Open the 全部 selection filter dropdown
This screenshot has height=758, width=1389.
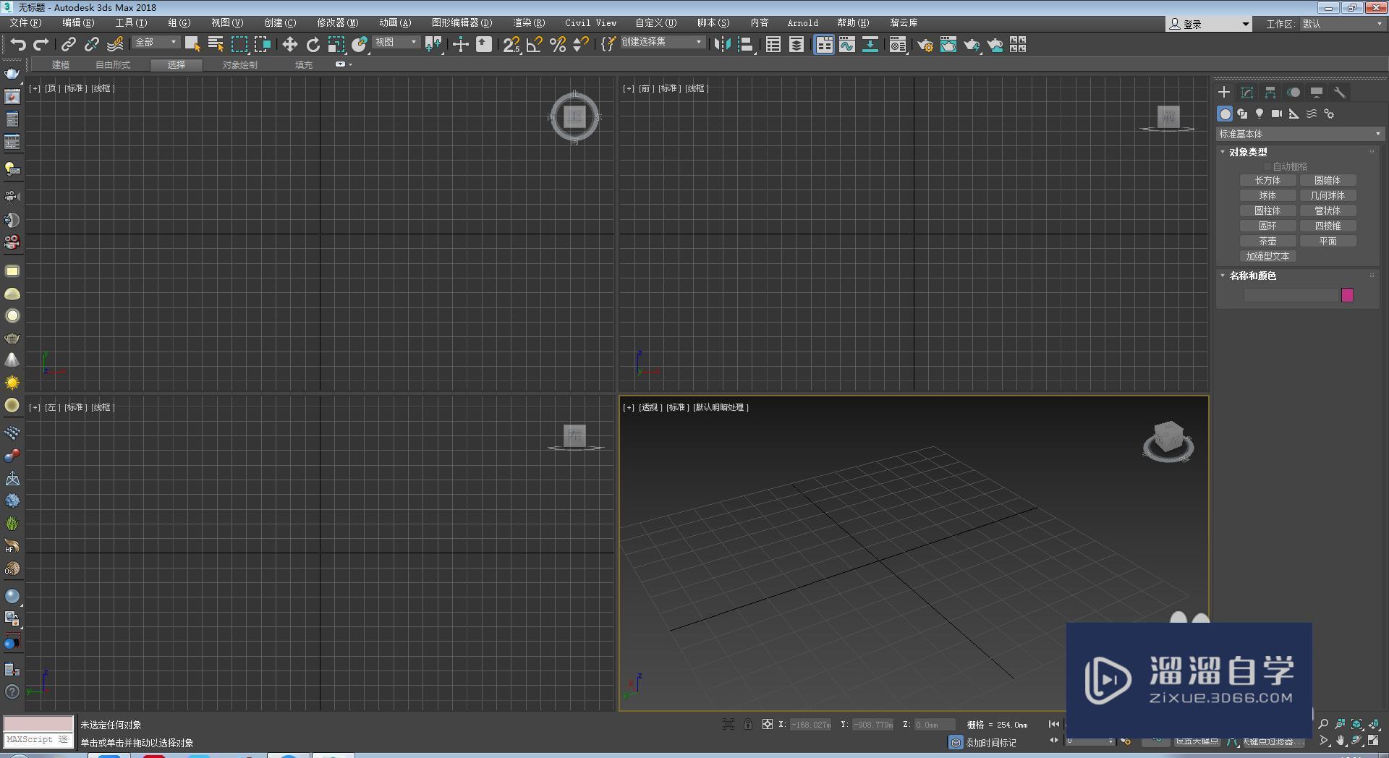(156, 43)
